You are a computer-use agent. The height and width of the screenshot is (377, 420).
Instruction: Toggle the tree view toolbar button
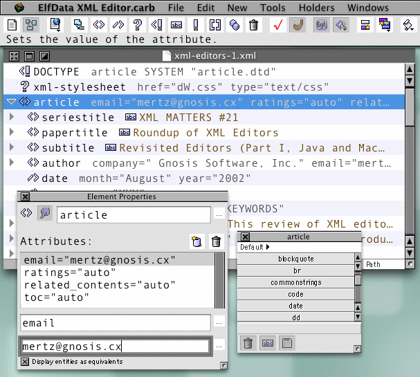click(31, 25)
